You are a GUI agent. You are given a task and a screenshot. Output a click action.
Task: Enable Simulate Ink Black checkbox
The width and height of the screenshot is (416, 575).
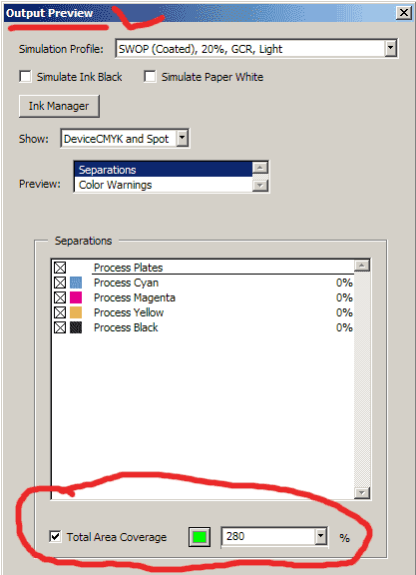(25, 77)
